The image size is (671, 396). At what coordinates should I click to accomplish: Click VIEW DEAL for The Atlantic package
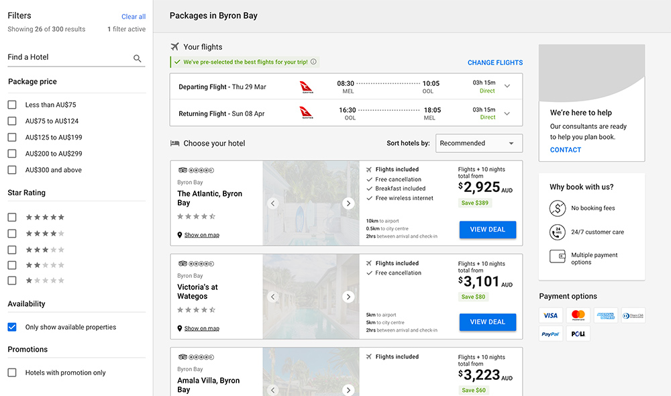coord(488,230)
